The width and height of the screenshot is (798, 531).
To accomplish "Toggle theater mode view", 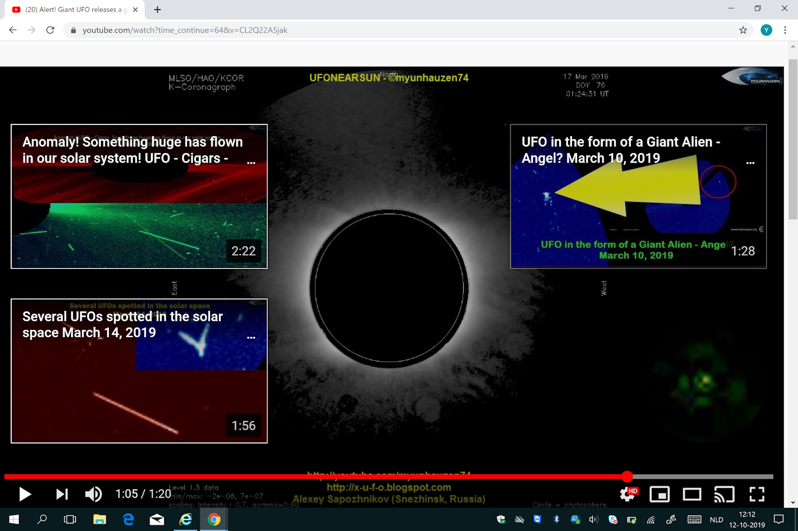I will pos(692,494).
